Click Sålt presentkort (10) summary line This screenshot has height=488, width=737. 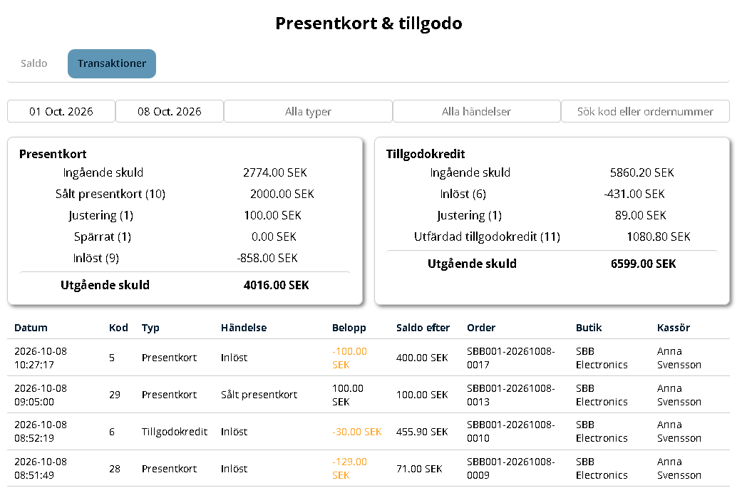[110, 194]
